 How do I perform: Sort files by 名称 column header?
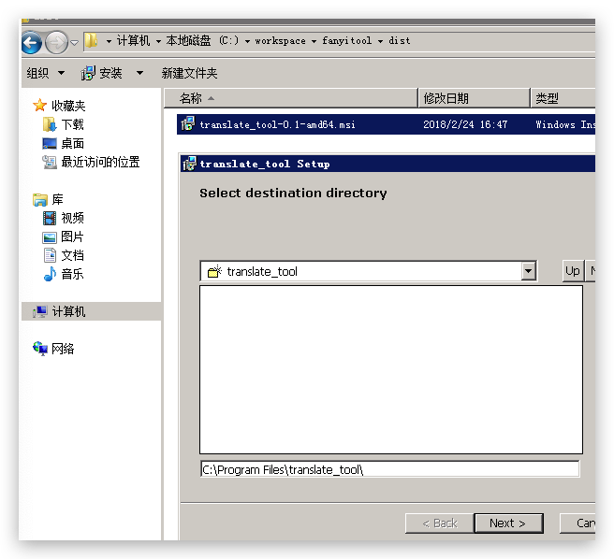point(191,98)
